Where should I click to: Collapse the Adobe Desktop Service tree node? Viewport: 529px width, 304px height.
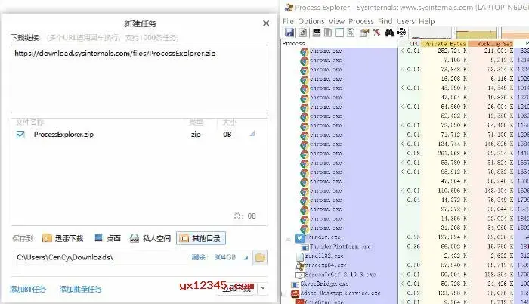click(x=283, y=294)
